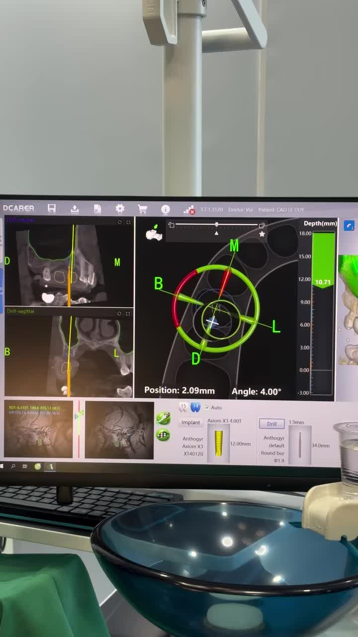Click the '34.0mm' drill length text
358x637 pixels.
[321, 446]
